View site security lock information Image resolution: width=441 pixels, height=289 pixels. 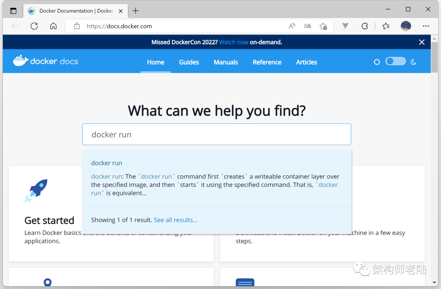pos(77,26)
